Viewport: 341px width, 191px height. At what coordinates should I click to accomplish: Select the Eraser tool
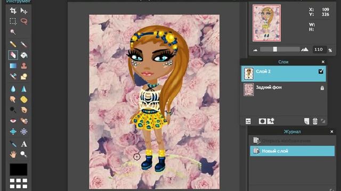pos(13,55)
